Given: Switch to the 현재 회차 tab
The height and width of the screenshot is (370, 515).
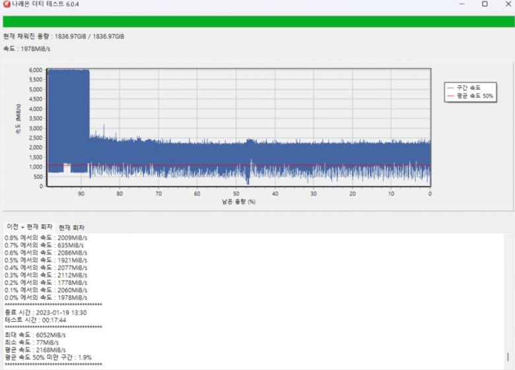Looking at the screenshot, I should pos(71,228).
